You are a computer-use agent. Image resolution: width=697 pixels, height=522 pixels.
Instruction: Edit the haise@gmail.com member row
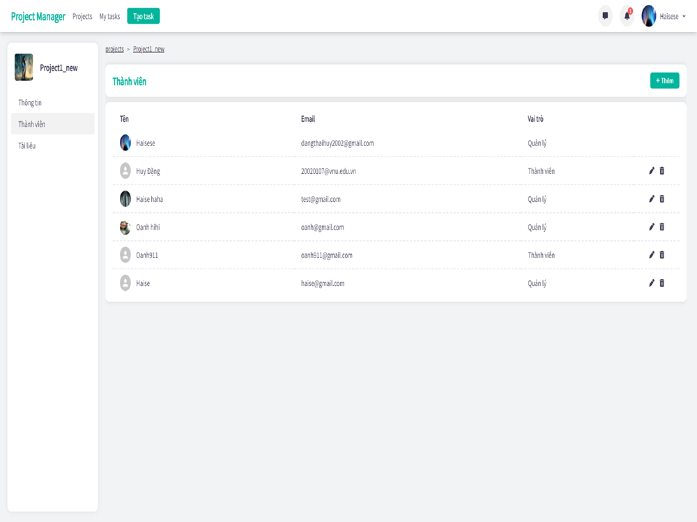tap(651, 283)
